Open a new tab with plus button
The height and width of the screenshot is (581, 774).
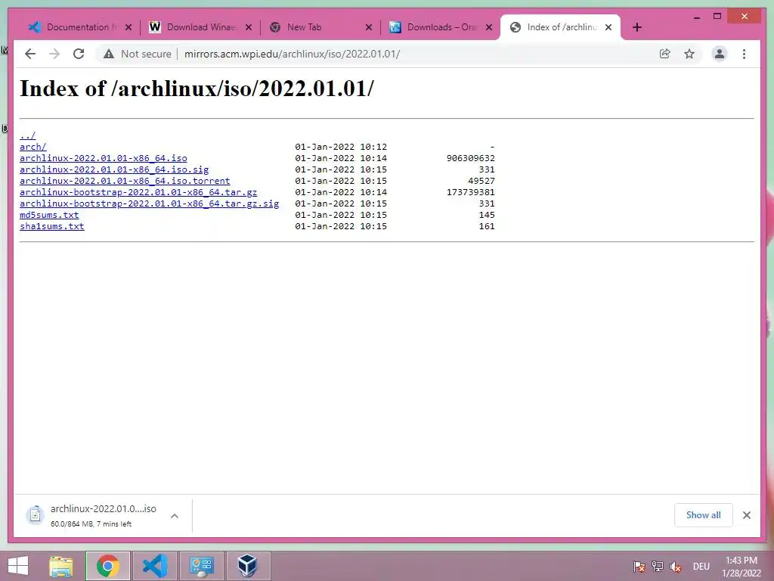pyautogui.click(x=636, y=27)
